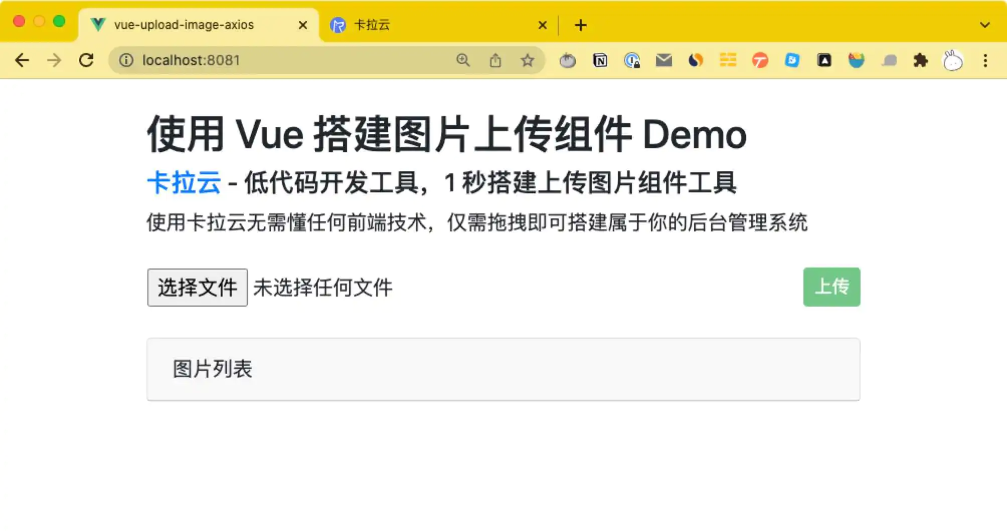The image size is (1007, 531).
Task: Open the Toggl Track extension
Action: (760, 60)
